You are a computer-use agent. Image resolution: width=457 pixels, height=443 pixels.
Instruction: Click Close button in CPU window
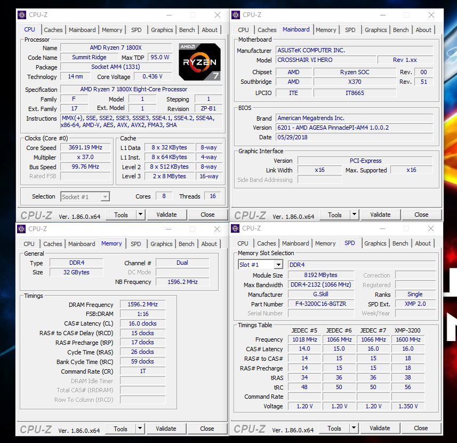207,215
